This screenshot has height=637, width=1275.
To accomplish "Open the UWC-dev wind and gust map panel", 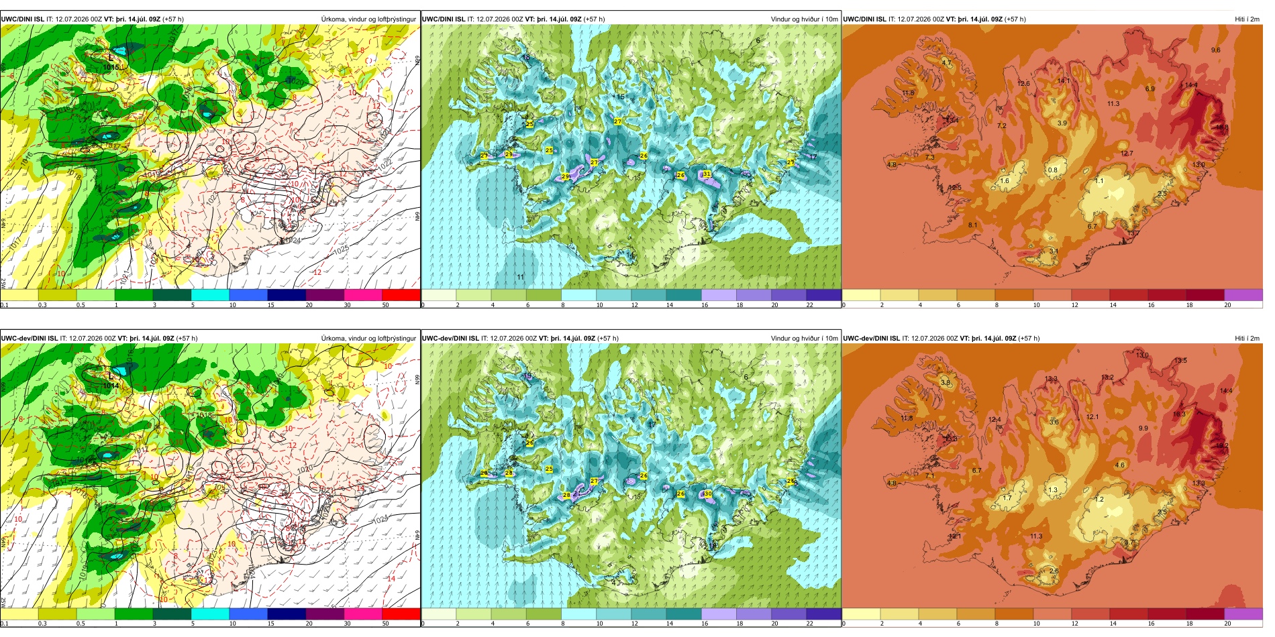I will tap(631, 476).
